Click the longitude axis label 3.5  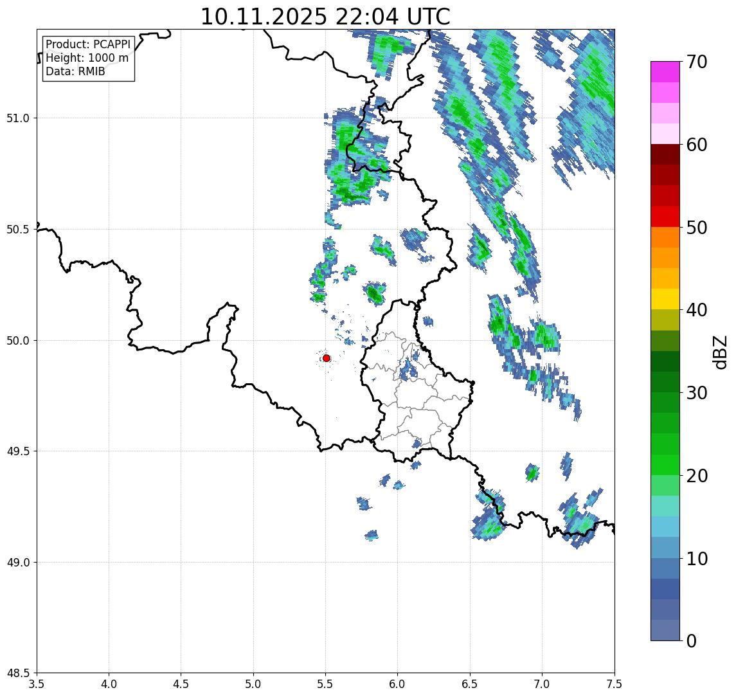(37, 684)
